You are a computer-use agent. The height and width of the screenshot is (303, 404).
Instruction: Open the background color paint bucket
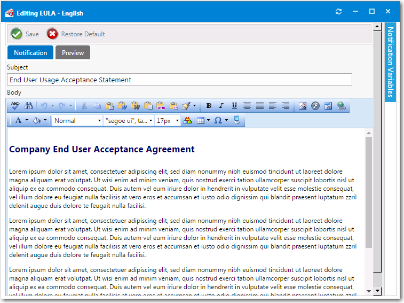pyautogui.click(x=37, y=121)
